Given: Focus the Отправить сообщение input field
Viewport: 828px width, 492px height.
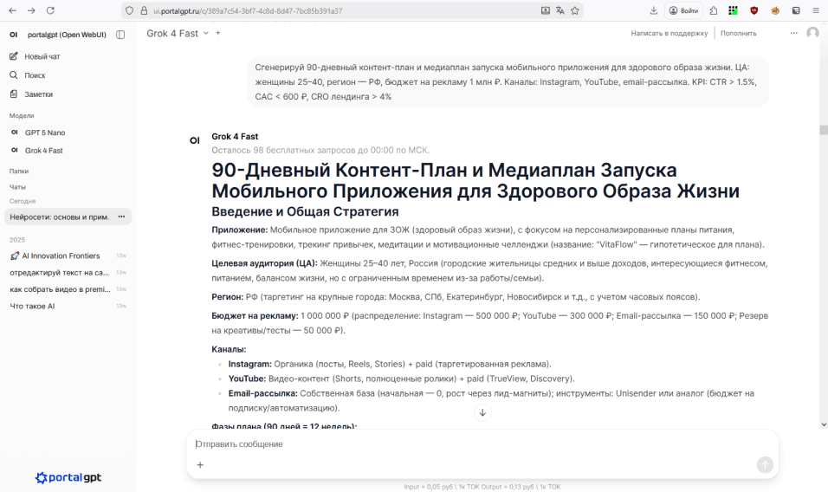Looking at the screenshot, I should (468, 444).
